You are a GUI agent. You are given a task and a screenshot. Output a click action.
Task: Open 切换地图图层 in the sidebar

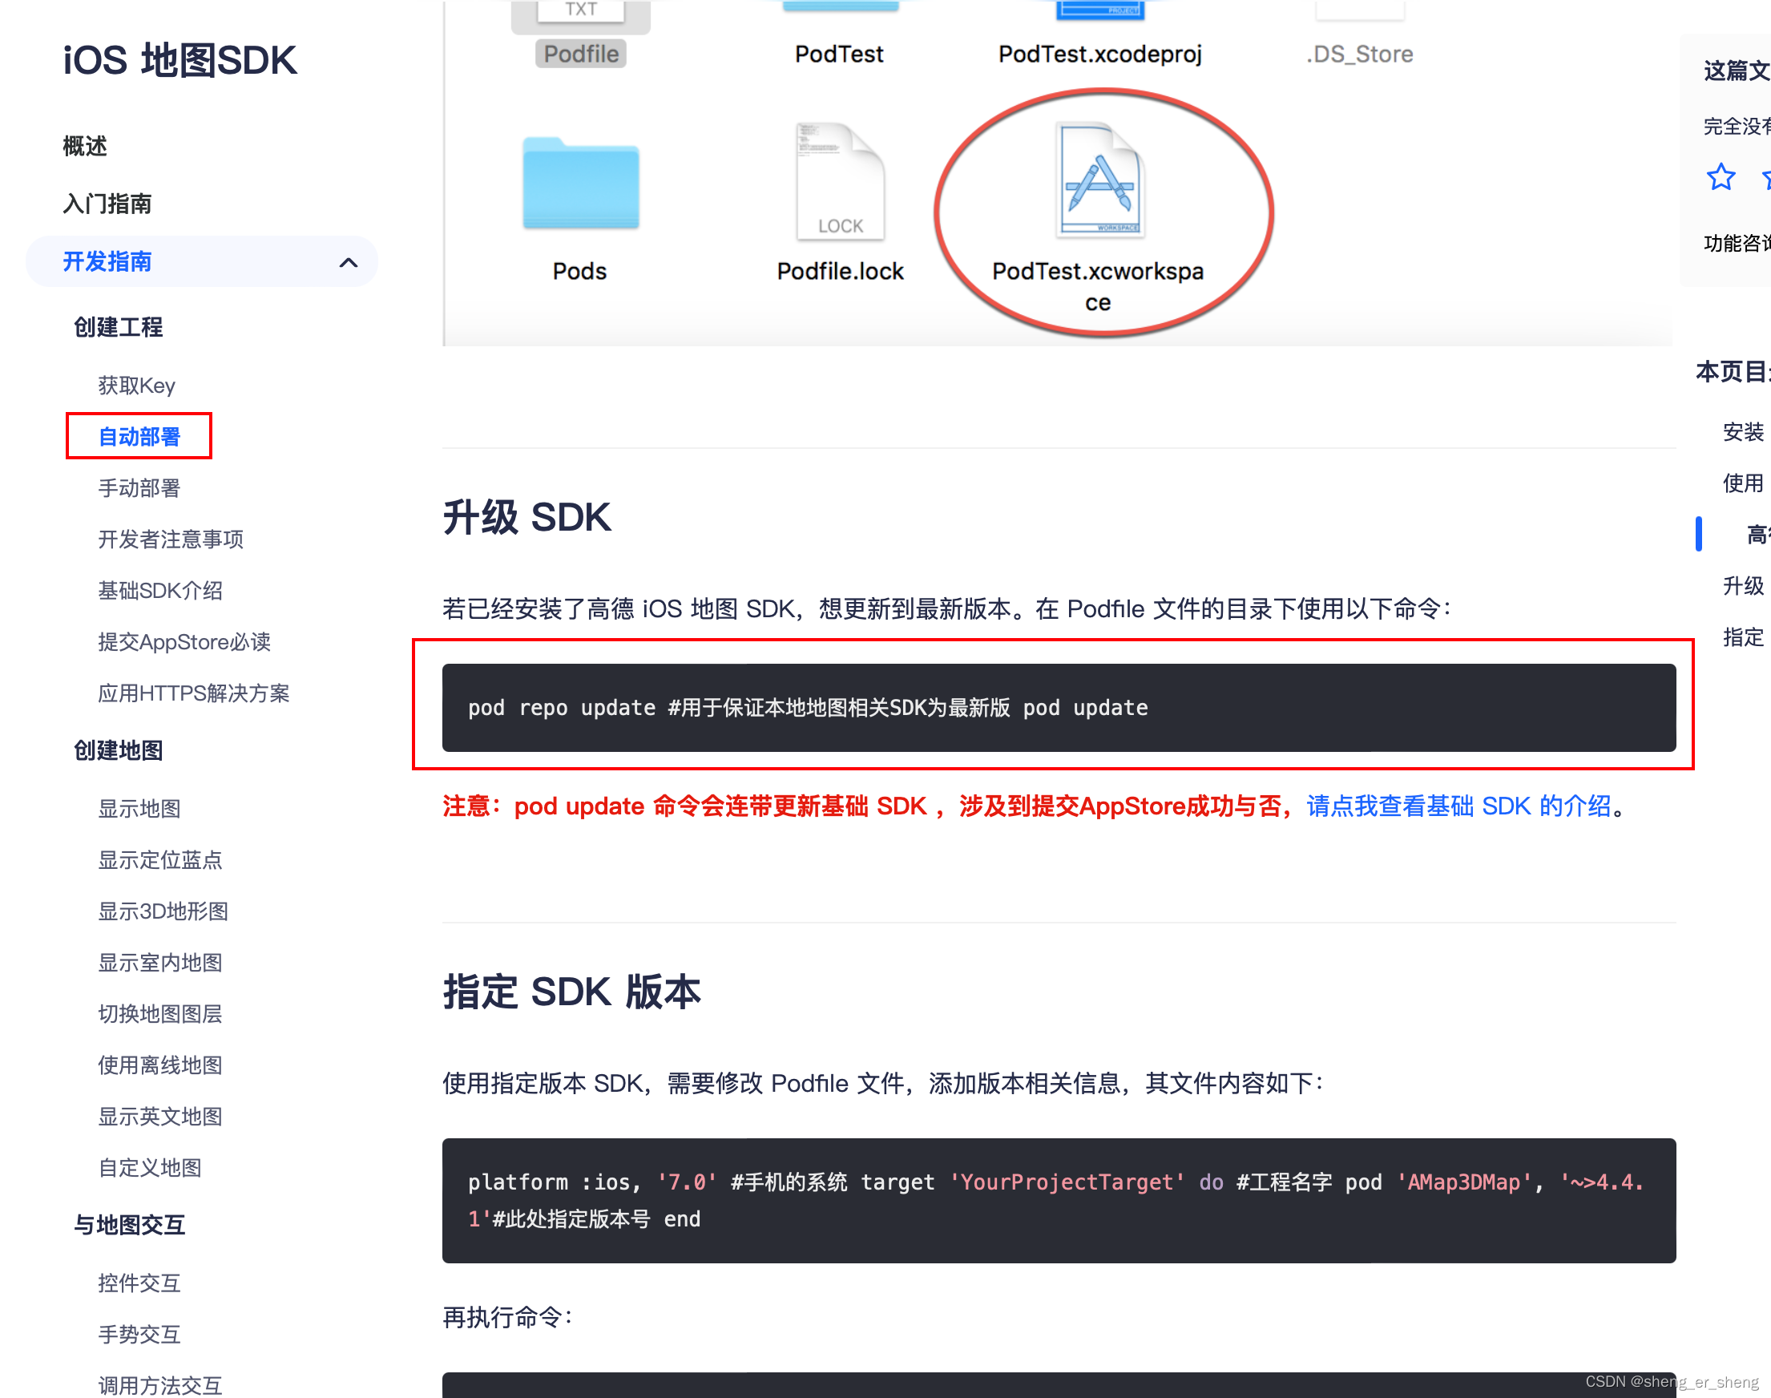[x=160, y=1013]
